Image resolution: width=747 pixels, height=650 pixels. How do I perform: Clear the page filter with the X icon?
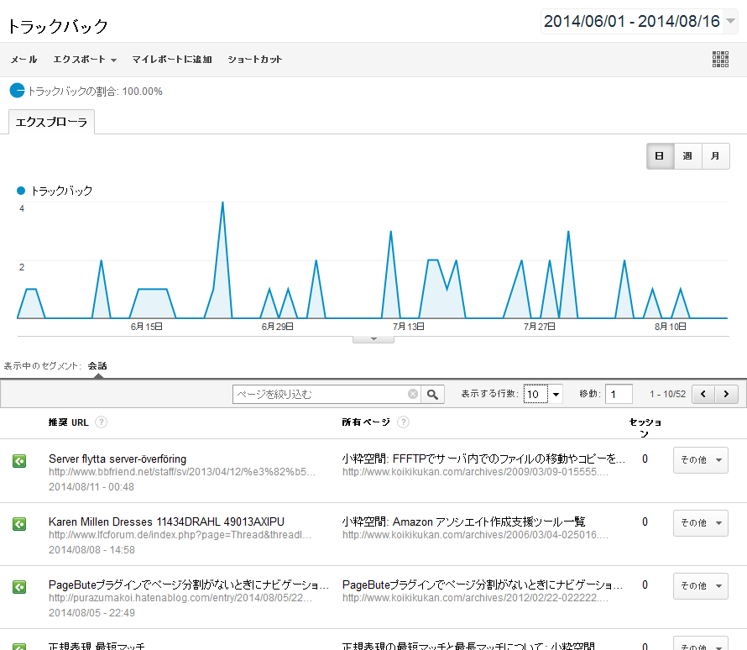tap(413, 394)
